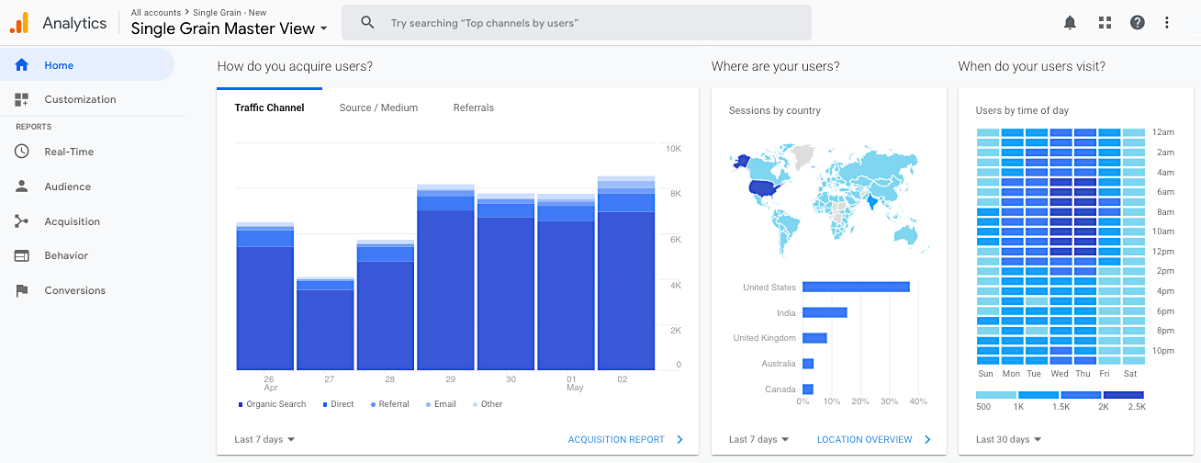Click the Canada sessions bar
This screenshot has height=463, width=1201.
(808, 390)
